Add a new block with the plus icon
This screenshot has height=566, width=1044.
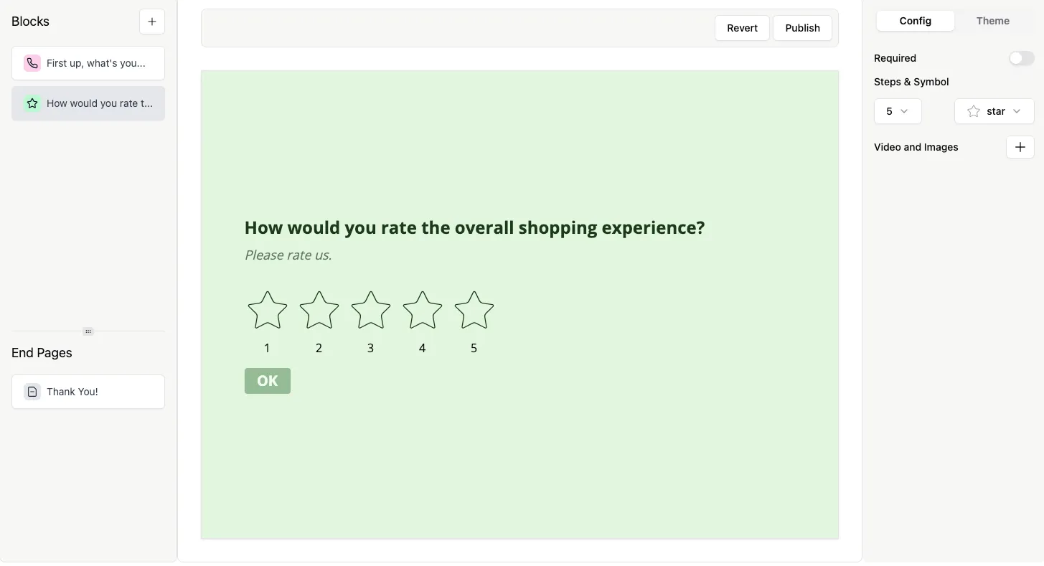[151, 21]
